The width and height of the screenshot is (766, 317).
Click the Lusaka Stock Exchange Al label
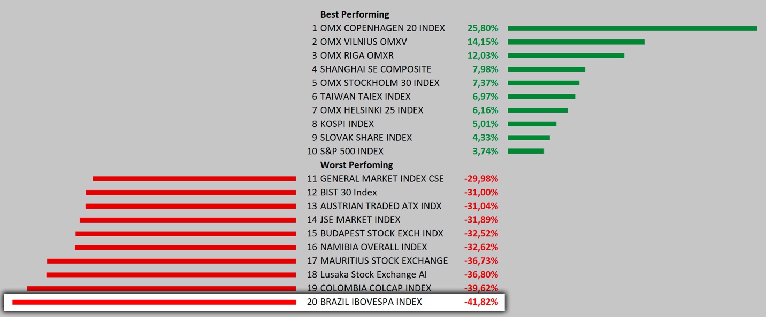pos(373,274)
